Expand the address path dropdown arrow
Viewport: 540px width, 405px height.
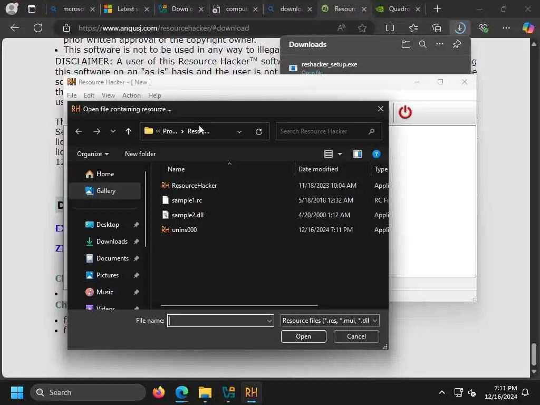(239, 131)
